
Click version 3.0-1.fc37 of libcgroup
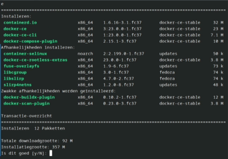coord(116,72)
